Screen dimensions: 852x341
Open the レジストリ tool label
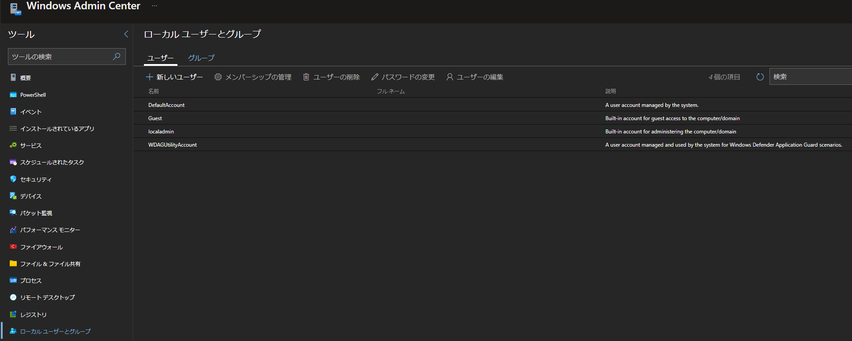pos(34,314)
